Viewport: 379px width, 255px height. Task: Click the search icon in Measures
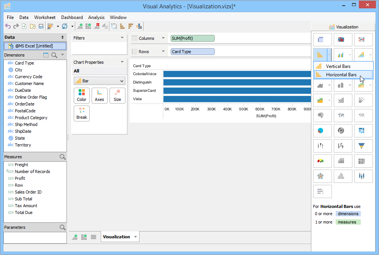point(62,157)
